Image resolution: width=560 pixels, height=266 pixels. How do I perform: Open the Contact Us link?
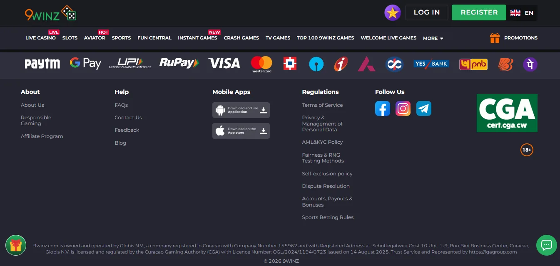[128, 118]
